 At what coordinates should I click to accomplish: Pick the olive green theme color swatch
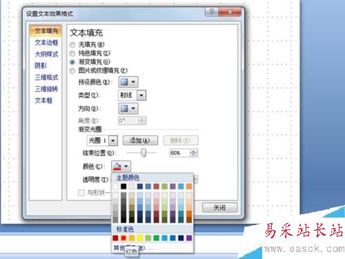click(164, 186)
